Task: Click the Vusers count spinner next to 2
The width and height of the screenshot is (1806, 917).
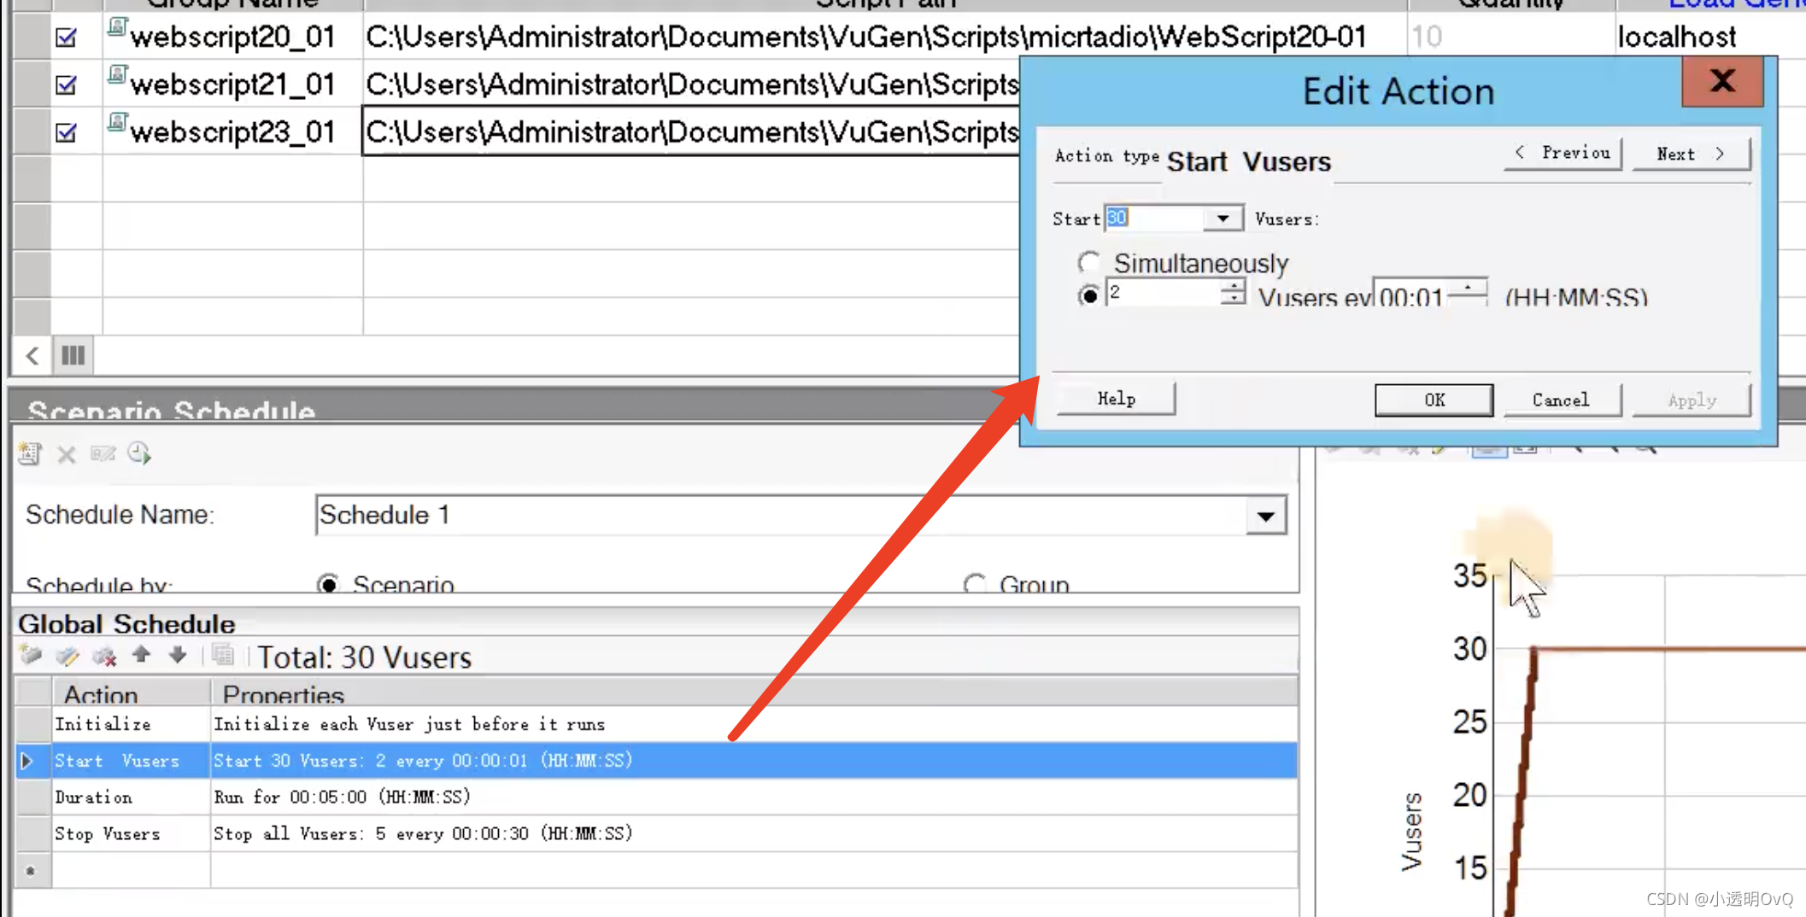Action: 1233,292
